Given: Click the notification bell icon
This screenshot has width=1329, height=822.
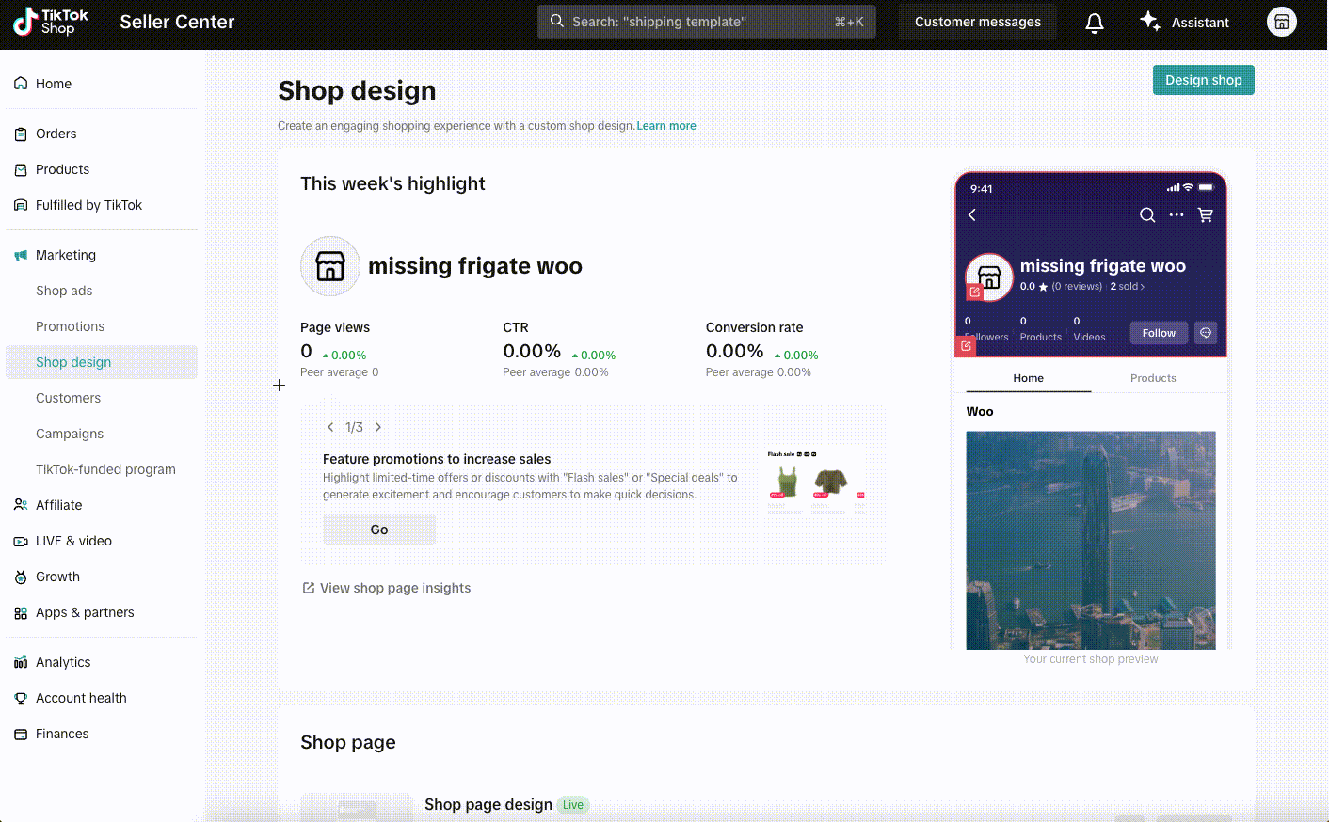Looking at the screenshot, I should click(1094, 23).
